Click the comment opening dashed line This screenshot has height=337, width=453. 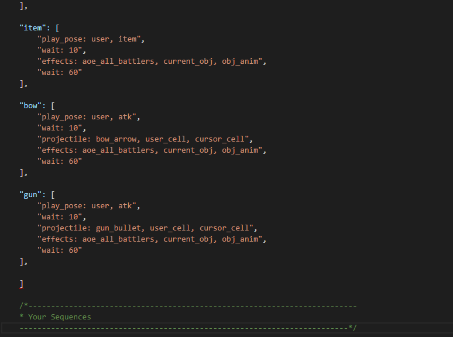tap(188, 306)
